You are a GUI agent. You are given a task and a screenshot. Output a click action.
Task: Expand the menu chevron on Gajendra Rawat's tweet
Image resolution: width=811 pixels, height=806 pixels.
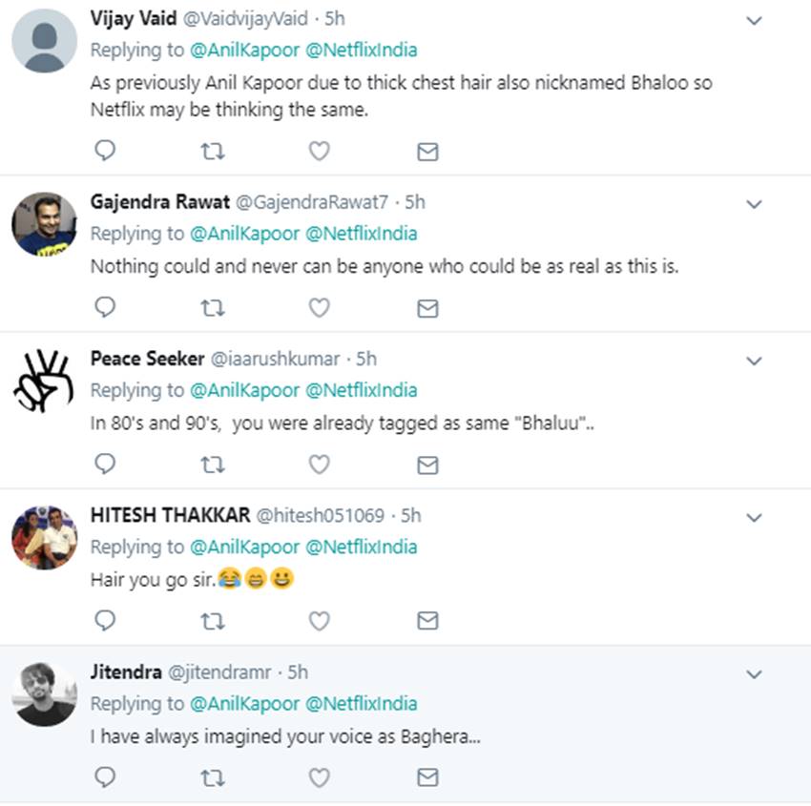pos(754,204)
